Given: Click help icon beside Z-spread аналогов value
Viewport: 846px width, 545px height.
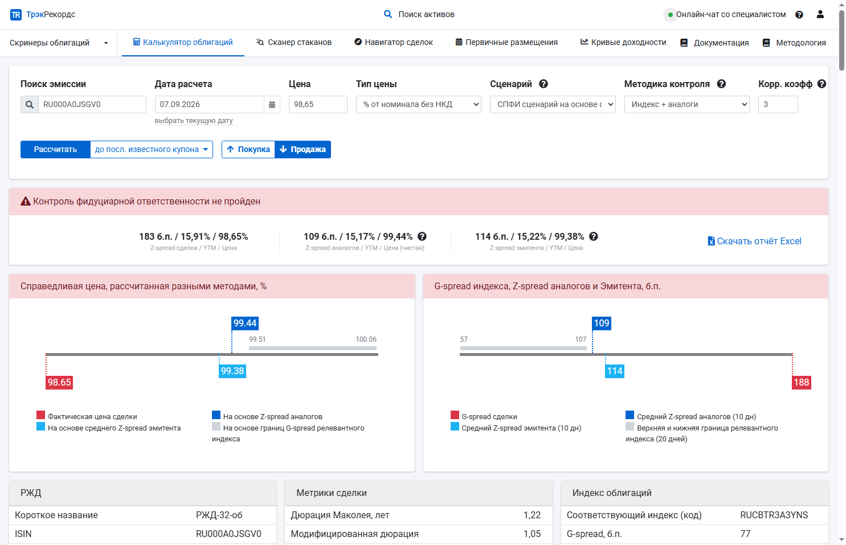Looking at the screenshot, I should point(422,236).
